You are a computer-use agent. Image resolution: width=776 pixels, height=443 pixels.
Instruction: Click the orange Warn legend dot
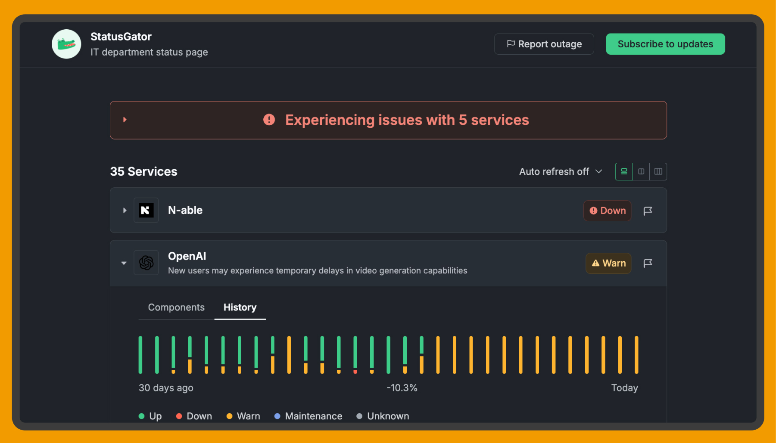[x=229, y=416]
